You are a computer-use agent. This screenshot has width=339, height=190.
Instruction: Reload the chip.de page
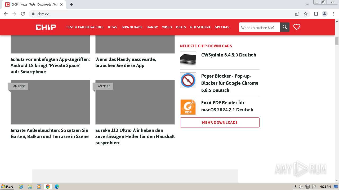(x=23, y=14)
